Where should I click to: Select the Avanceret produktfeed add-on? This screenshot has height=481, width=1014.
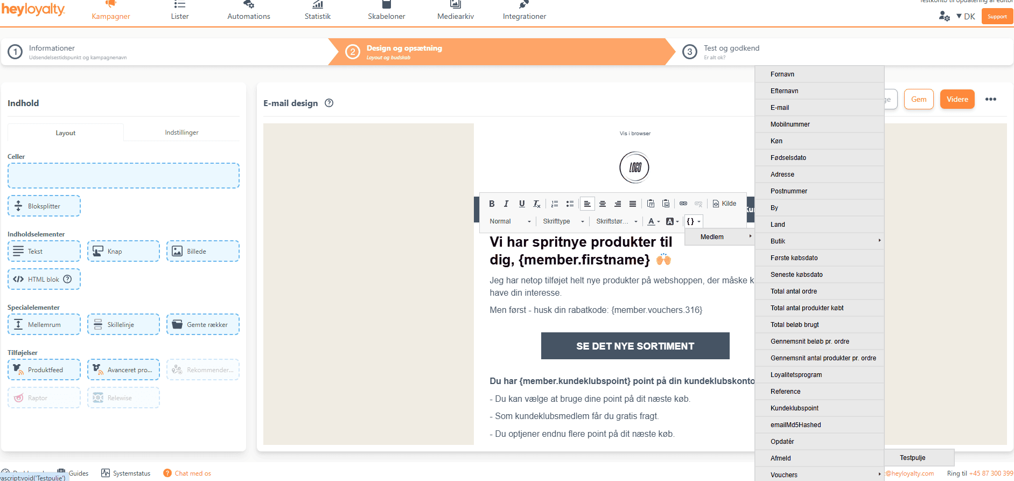[123, 370]
